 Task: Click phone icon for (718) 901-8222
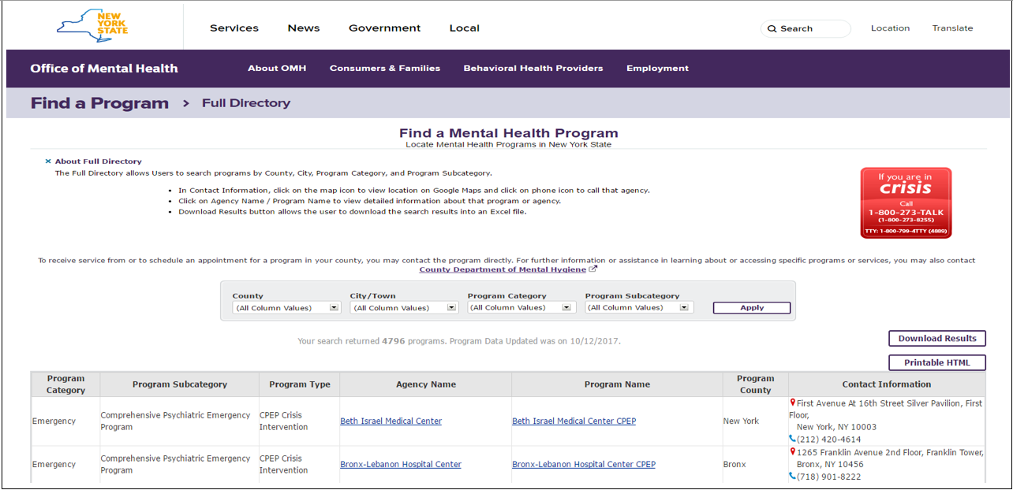(792, 476)
